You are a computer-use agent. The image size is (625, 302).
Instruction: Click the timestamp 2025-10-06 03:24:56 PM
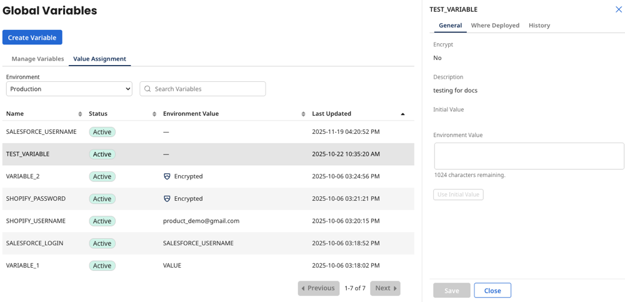pyautogui.click(x=346, y=176)
